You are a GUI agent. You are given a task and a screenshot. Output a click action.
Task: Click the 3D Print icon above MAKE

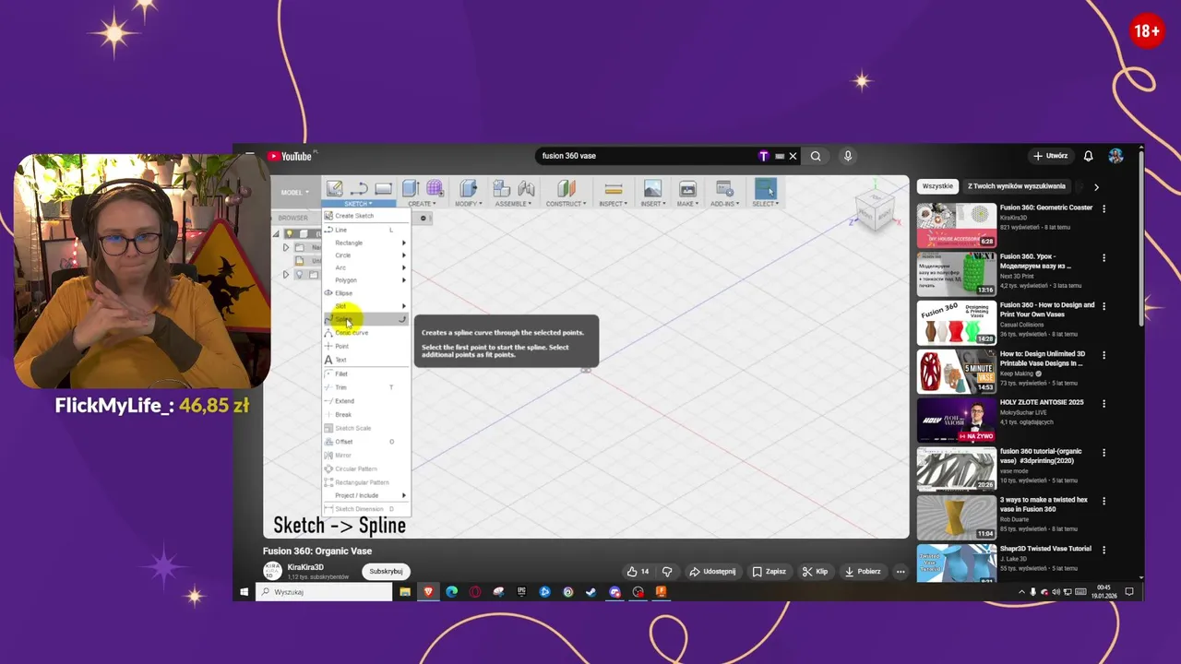(x=687, y=189)
